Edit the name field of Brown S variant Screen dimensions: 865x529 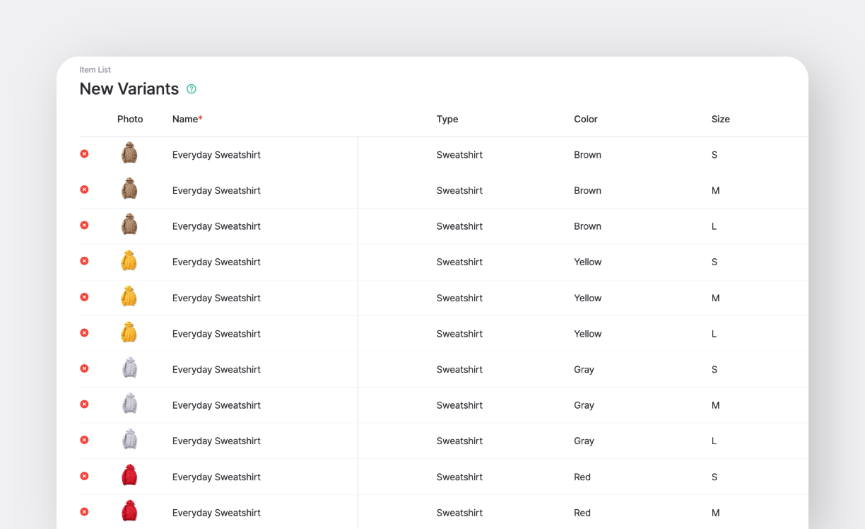pos(216,155)
